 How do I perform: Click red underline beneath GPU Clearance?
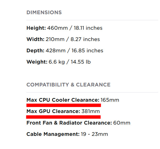(x=63, y=117)
